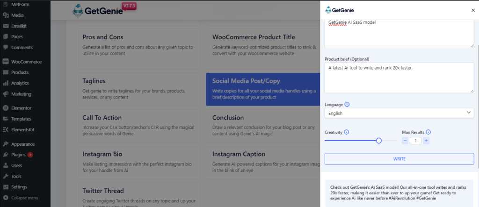Click the Plugins plug icon
The height and width of the screenshot is (207, 479).
click(x=6, y=155)
